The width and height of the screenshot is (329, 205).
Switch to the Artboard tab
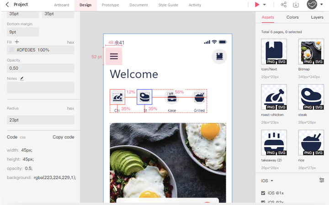click(x=62, y=5)
